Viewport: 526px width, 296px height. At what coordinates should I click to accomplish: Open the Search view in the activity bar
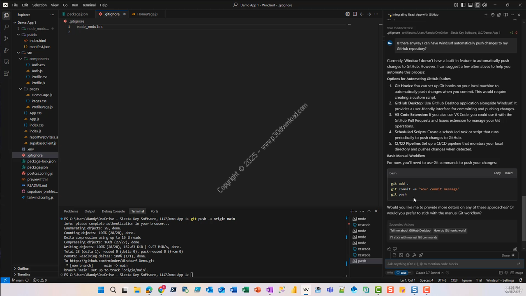pos(6,27)
